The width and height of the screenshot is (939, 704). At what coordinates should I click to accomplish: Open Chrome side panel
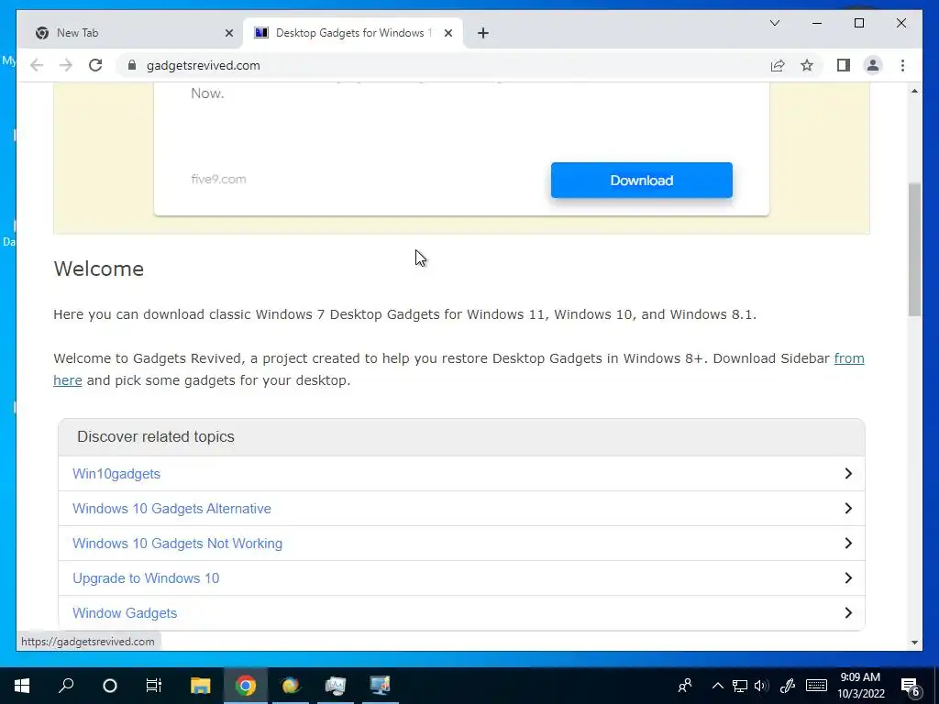(x=844, y=65)
